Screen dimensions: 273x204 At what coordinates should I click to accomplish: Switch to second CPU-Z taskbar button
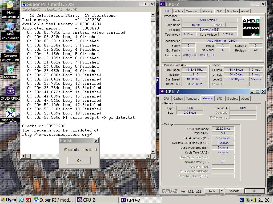tap(141, 200)
